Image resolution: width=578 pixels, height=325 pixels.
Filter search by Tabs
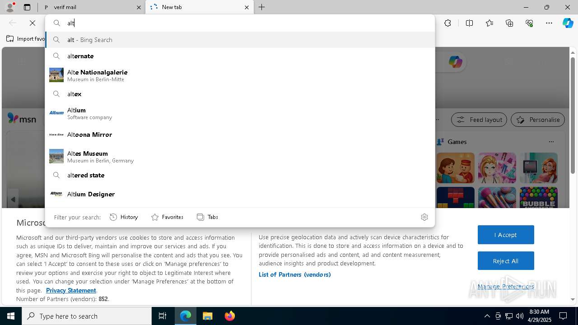pos(208,217)
